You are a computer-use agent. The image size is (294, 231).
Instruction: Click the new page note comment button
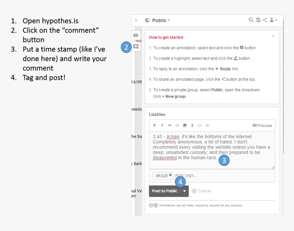coord(136,47)
